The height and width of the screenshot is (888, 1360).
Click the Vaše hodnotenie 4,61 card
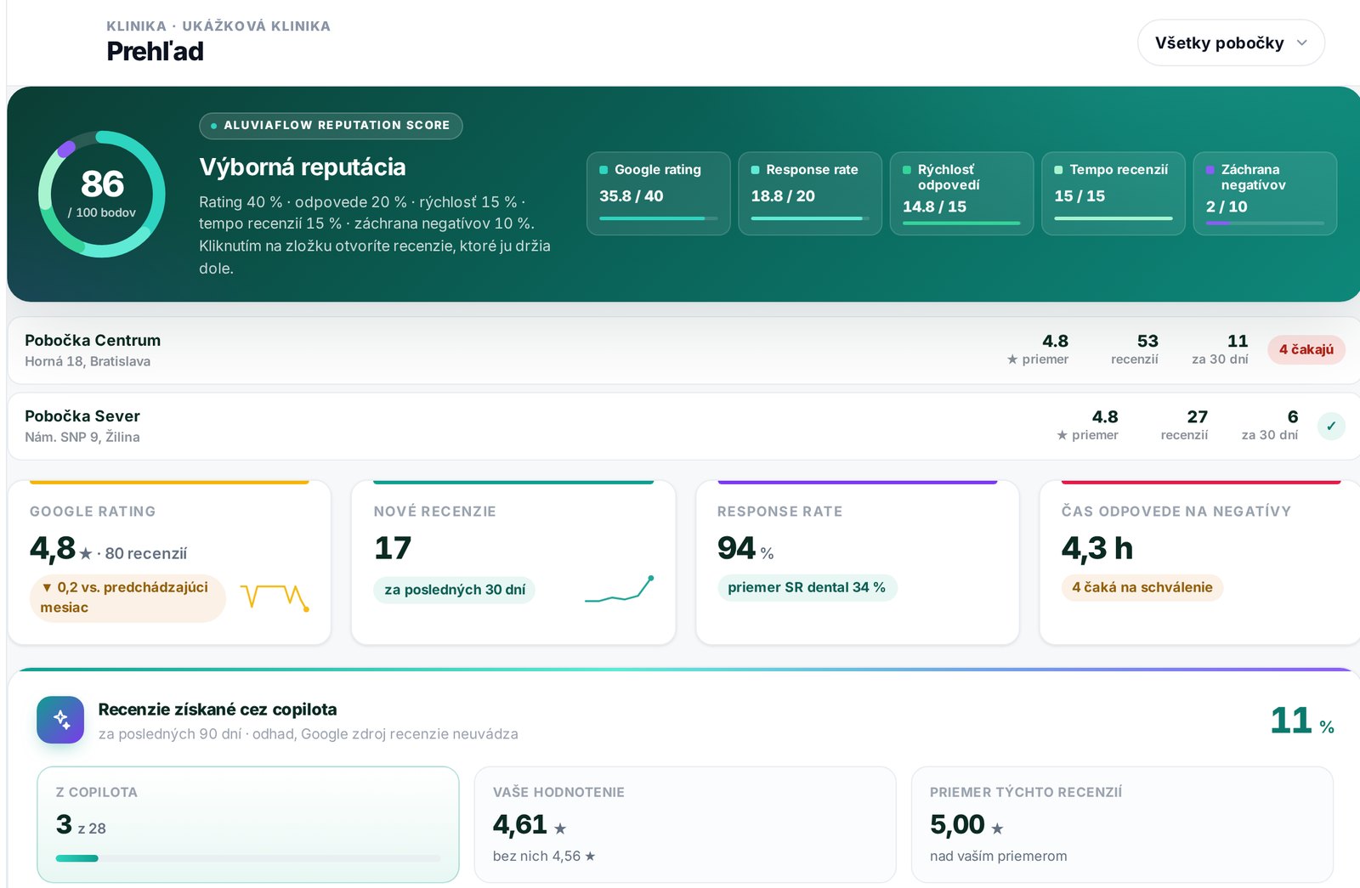pos(685,824)
